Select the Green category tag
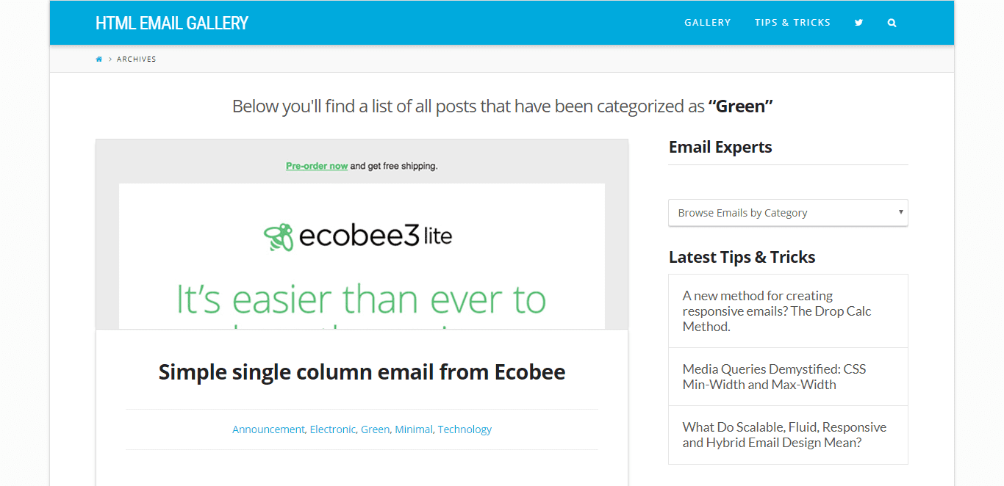Screen dimensions: 1004x486 pos(375,429)
